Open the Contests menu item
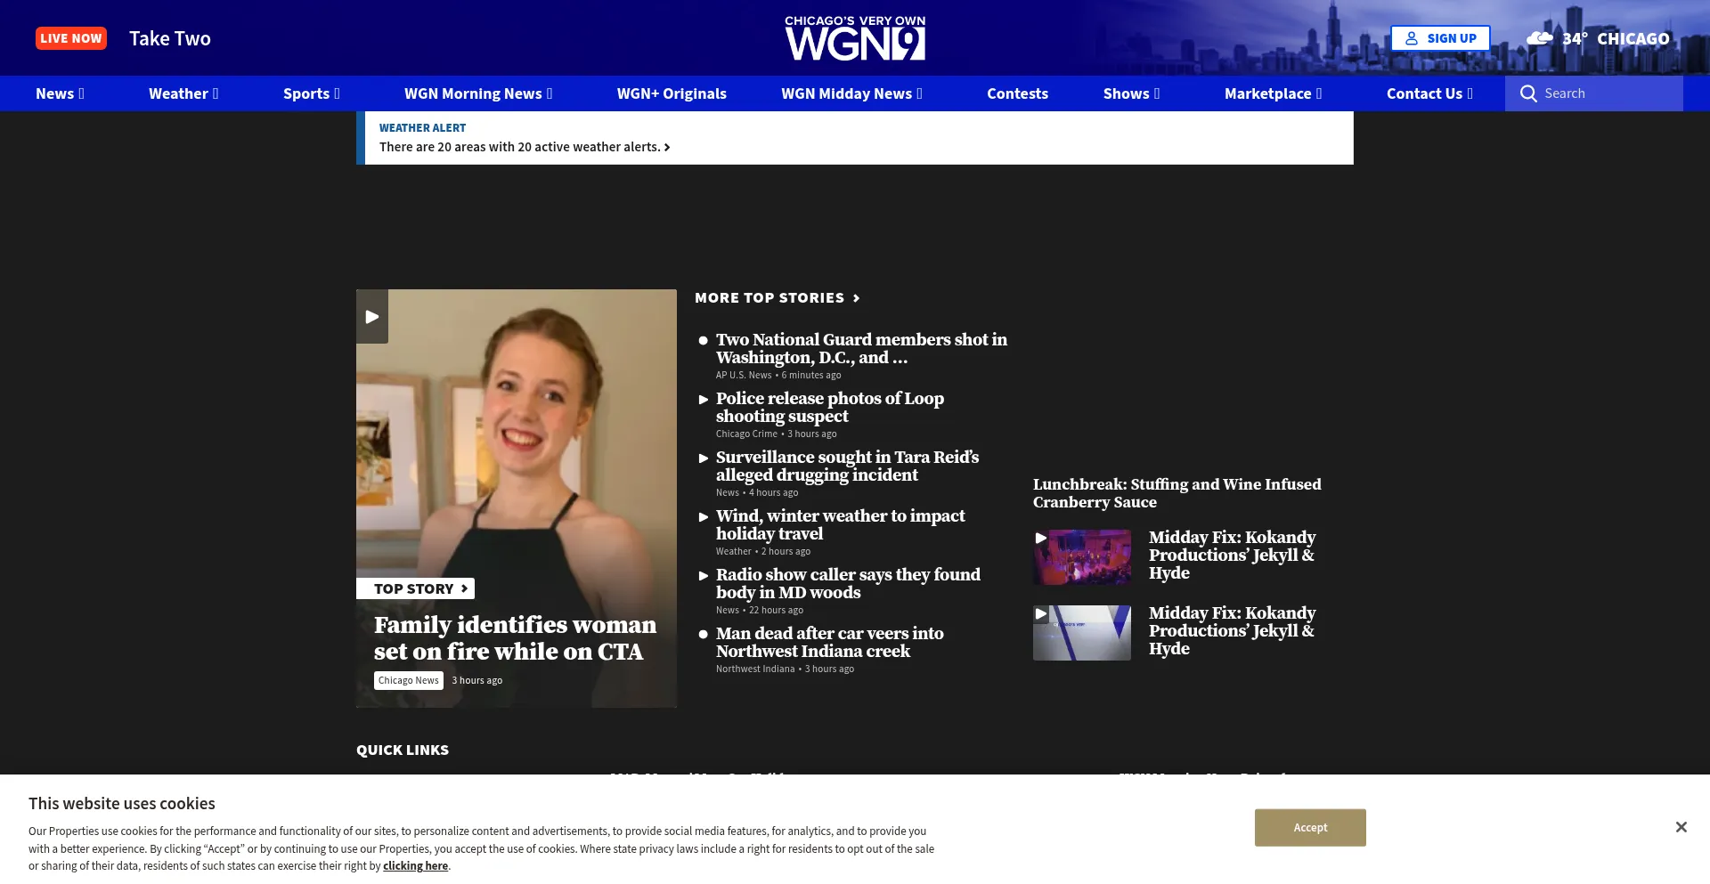 [x=1017, y=93]
